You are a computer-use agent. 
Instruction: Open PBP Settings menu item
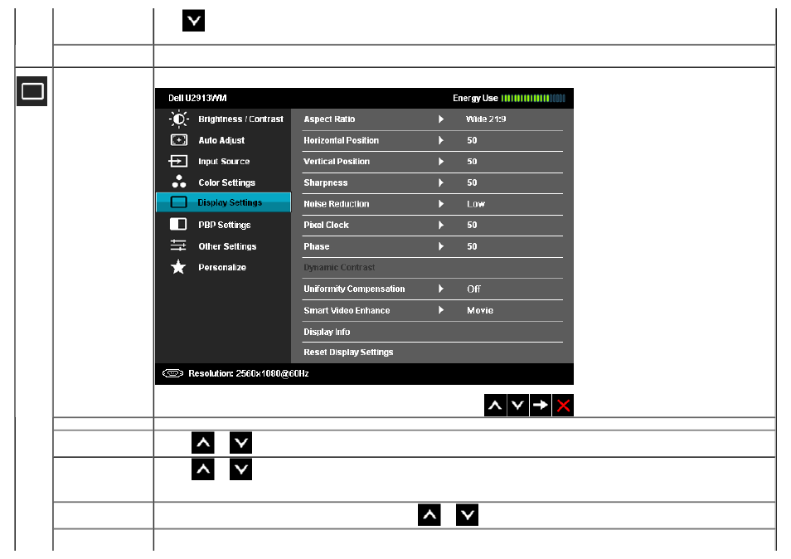(x=225, y=225)
